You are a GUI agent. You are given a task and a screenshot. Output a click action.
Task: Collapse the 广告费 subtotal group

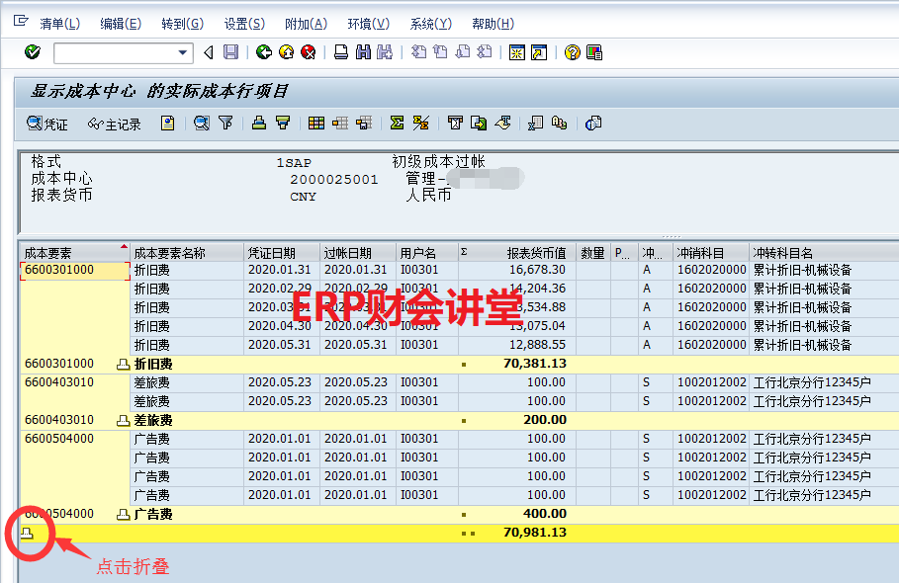point(123,514)
